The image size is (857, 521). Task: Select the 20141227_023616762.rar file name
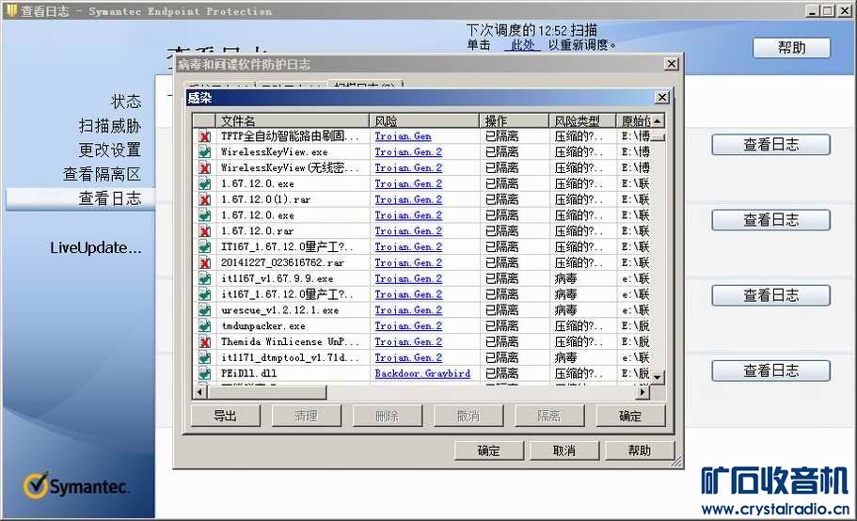[282, 262]
